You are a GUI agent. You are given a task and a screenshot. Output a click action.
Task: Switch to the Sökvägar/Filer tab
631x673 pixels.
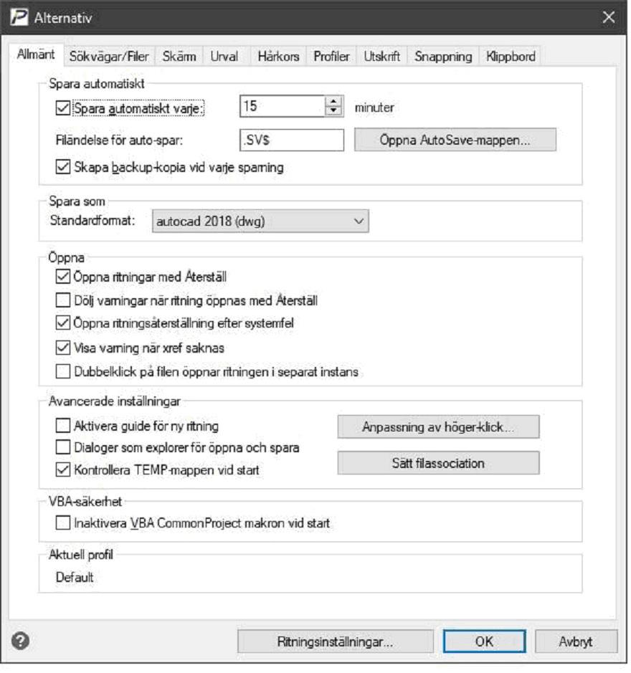point(110,57)
